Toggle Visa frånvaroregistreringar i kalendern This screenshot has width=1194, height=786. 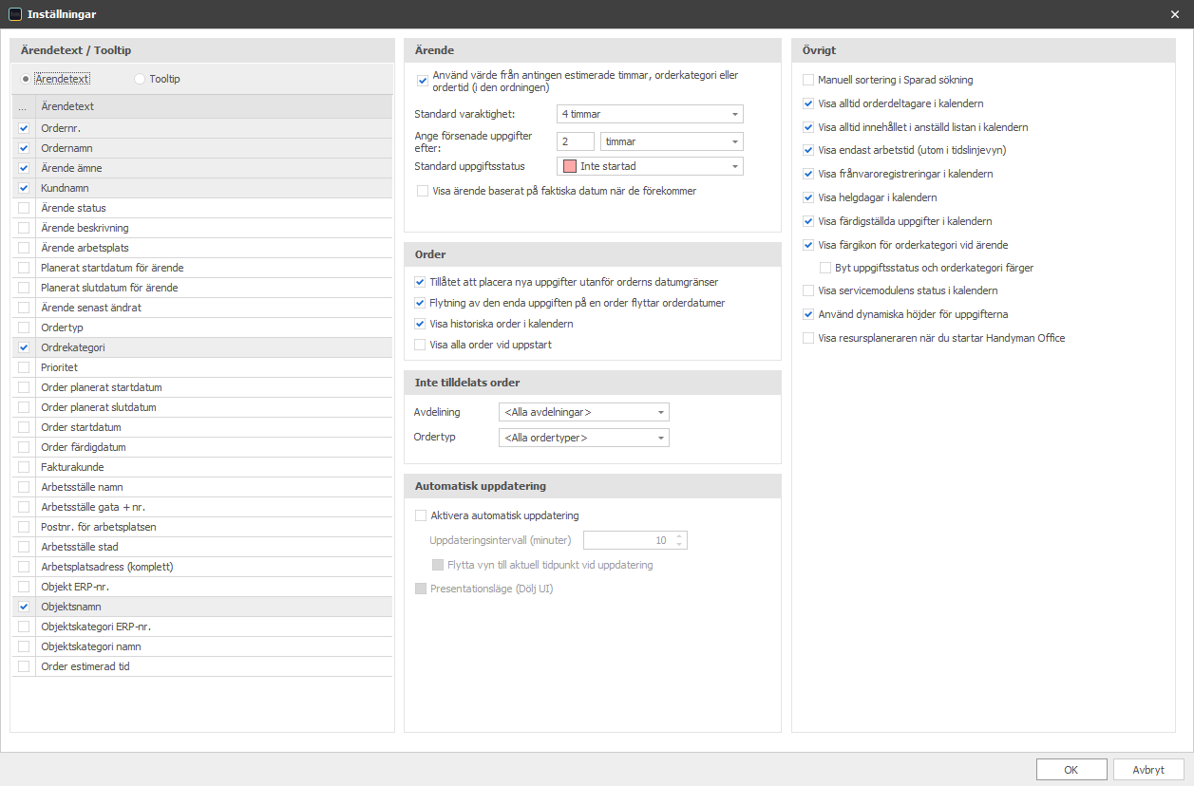pyautogui.click(x=808, y=174)
